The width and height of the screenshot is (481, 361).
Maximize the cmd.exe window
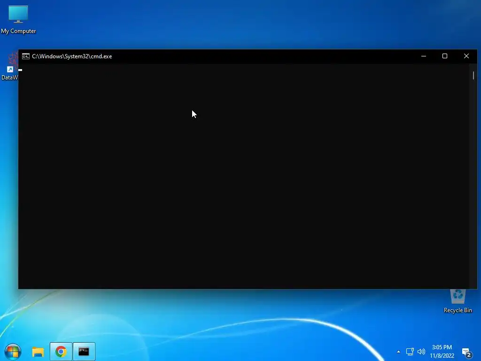(x=445, y=56)
